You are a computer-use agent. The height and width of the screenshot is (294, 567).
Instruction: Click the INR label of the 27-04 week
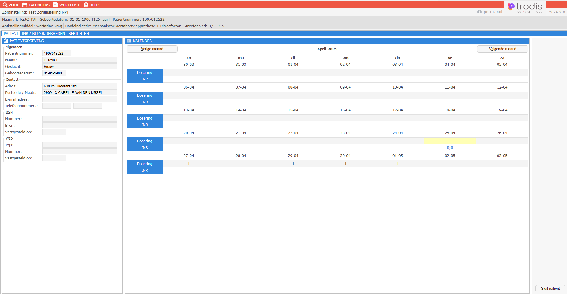(145, 170)
